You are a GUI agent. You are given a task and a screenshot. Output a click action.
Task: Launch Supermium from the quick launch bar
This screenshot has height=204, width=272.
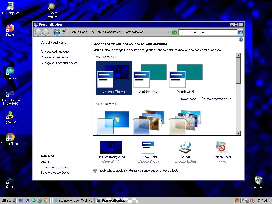pos(33,201)
